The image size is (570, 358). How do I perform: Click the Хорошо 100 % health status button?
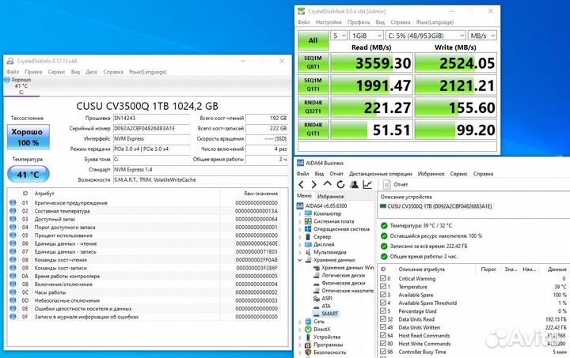[28, 137]
